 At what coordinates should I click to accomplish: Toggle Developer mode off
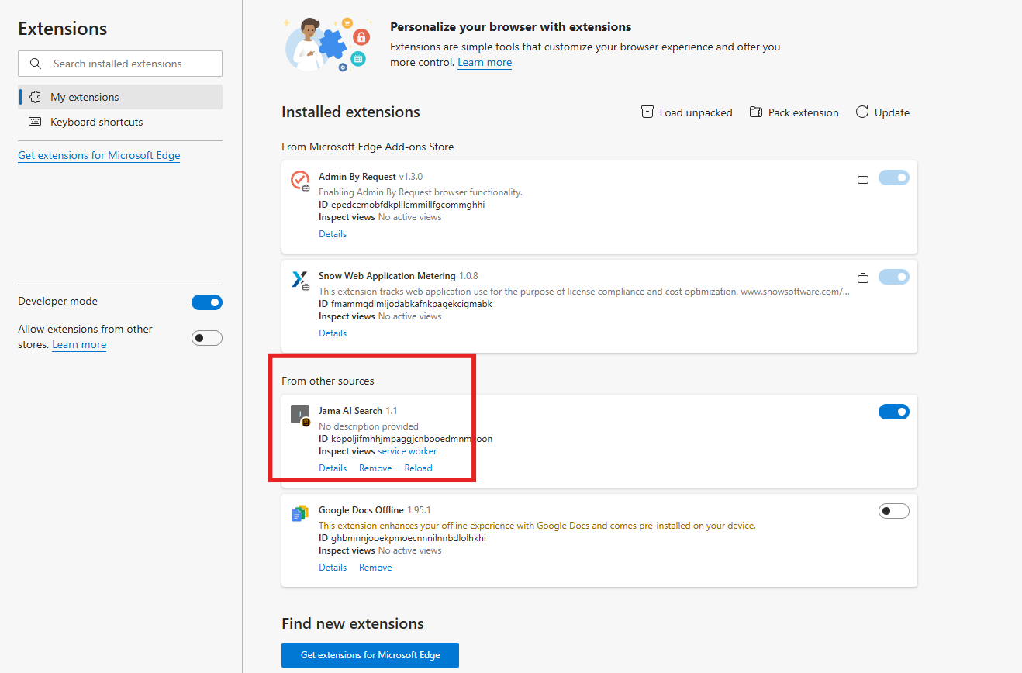(207, 302)
